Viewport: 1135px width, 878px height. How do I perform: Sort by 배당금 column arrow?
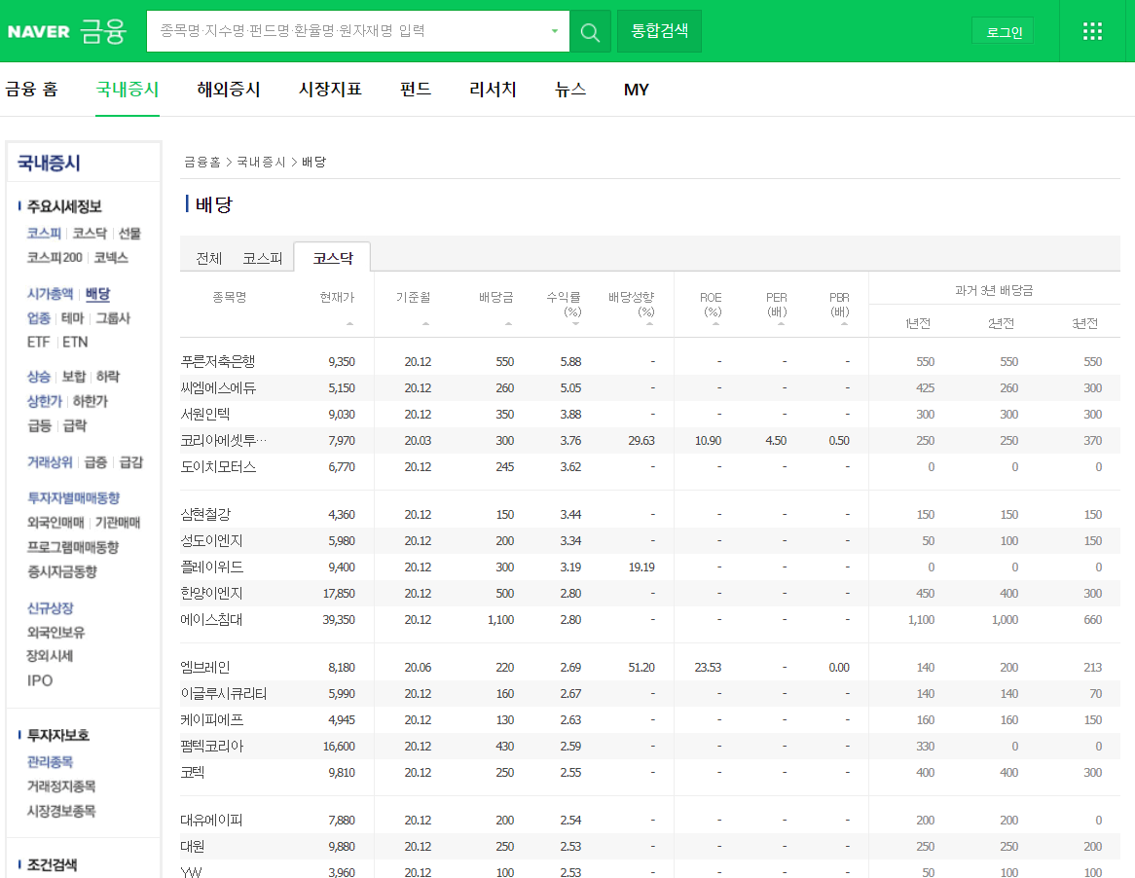coord(508,323)
